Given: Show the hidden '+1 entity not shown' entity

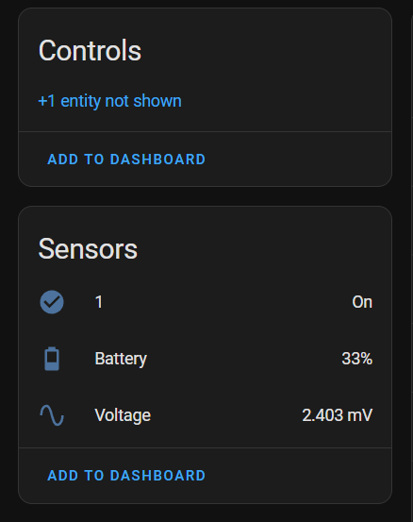Looking at the screenshot, I should pos(110,101).
